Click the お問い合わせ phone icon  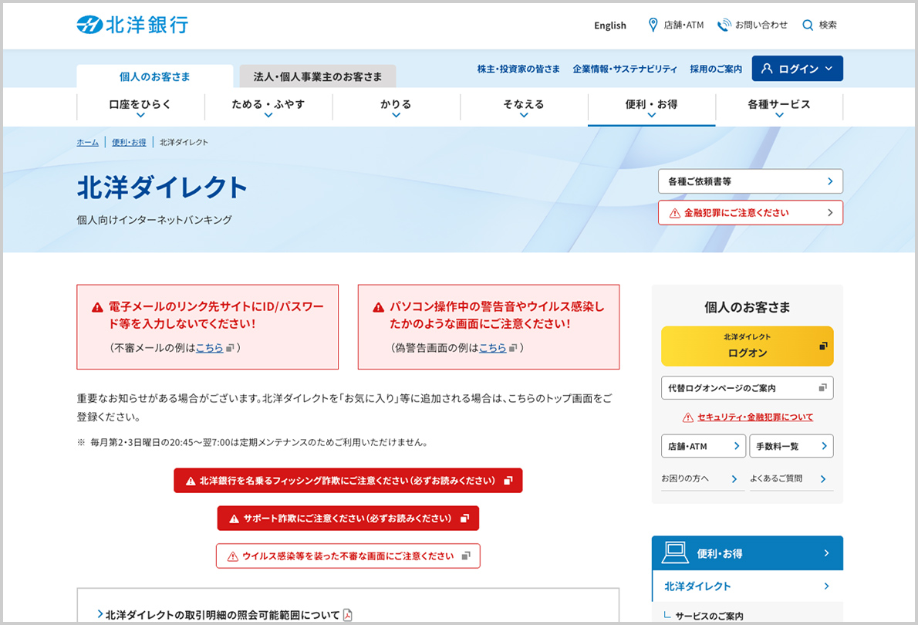tap(724, 25)
